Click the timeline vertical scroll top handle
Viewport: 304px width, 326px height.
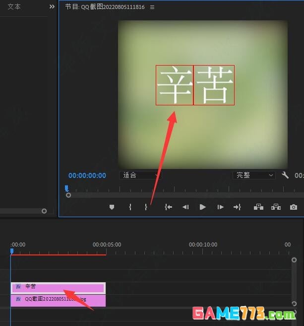pyautogui.click(x=294, y=260)
